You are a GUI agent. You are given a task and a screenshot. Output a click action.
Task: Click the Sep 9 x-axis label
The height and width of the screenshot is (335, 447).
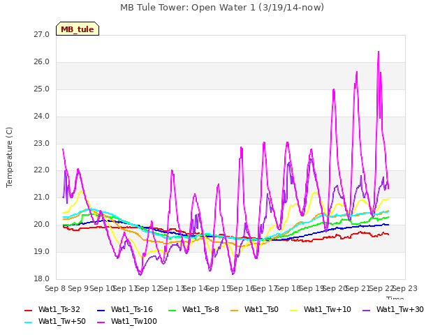pos(78,288)
